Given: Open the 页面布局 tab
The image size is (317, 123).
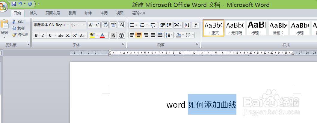Looking at the screenshot, I should 52,13.
